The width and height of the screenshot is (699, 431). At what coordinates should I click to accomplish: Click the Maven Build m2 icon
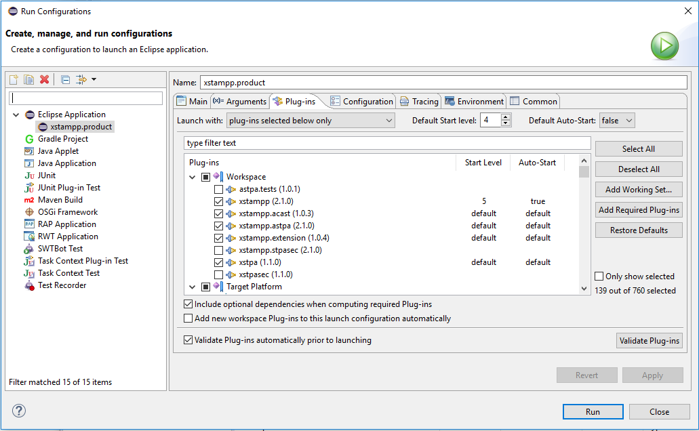click(x=29, y=200)
